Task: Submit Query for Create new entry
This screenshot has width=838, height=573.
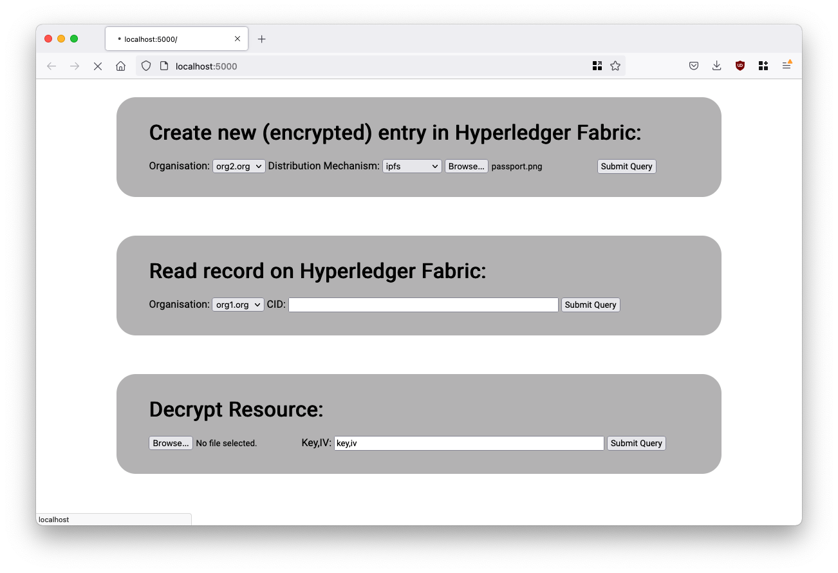Action: (x=627, y=166)
